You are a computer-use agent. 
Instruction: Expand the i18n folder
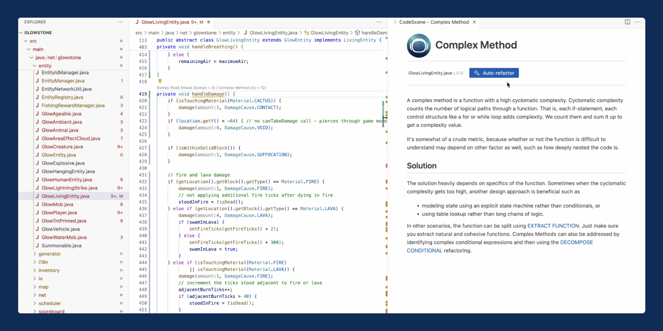click(35, 262)
